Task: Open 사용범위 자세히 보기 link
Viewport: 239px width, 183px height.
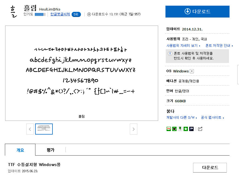Action: tap(183, 45)
